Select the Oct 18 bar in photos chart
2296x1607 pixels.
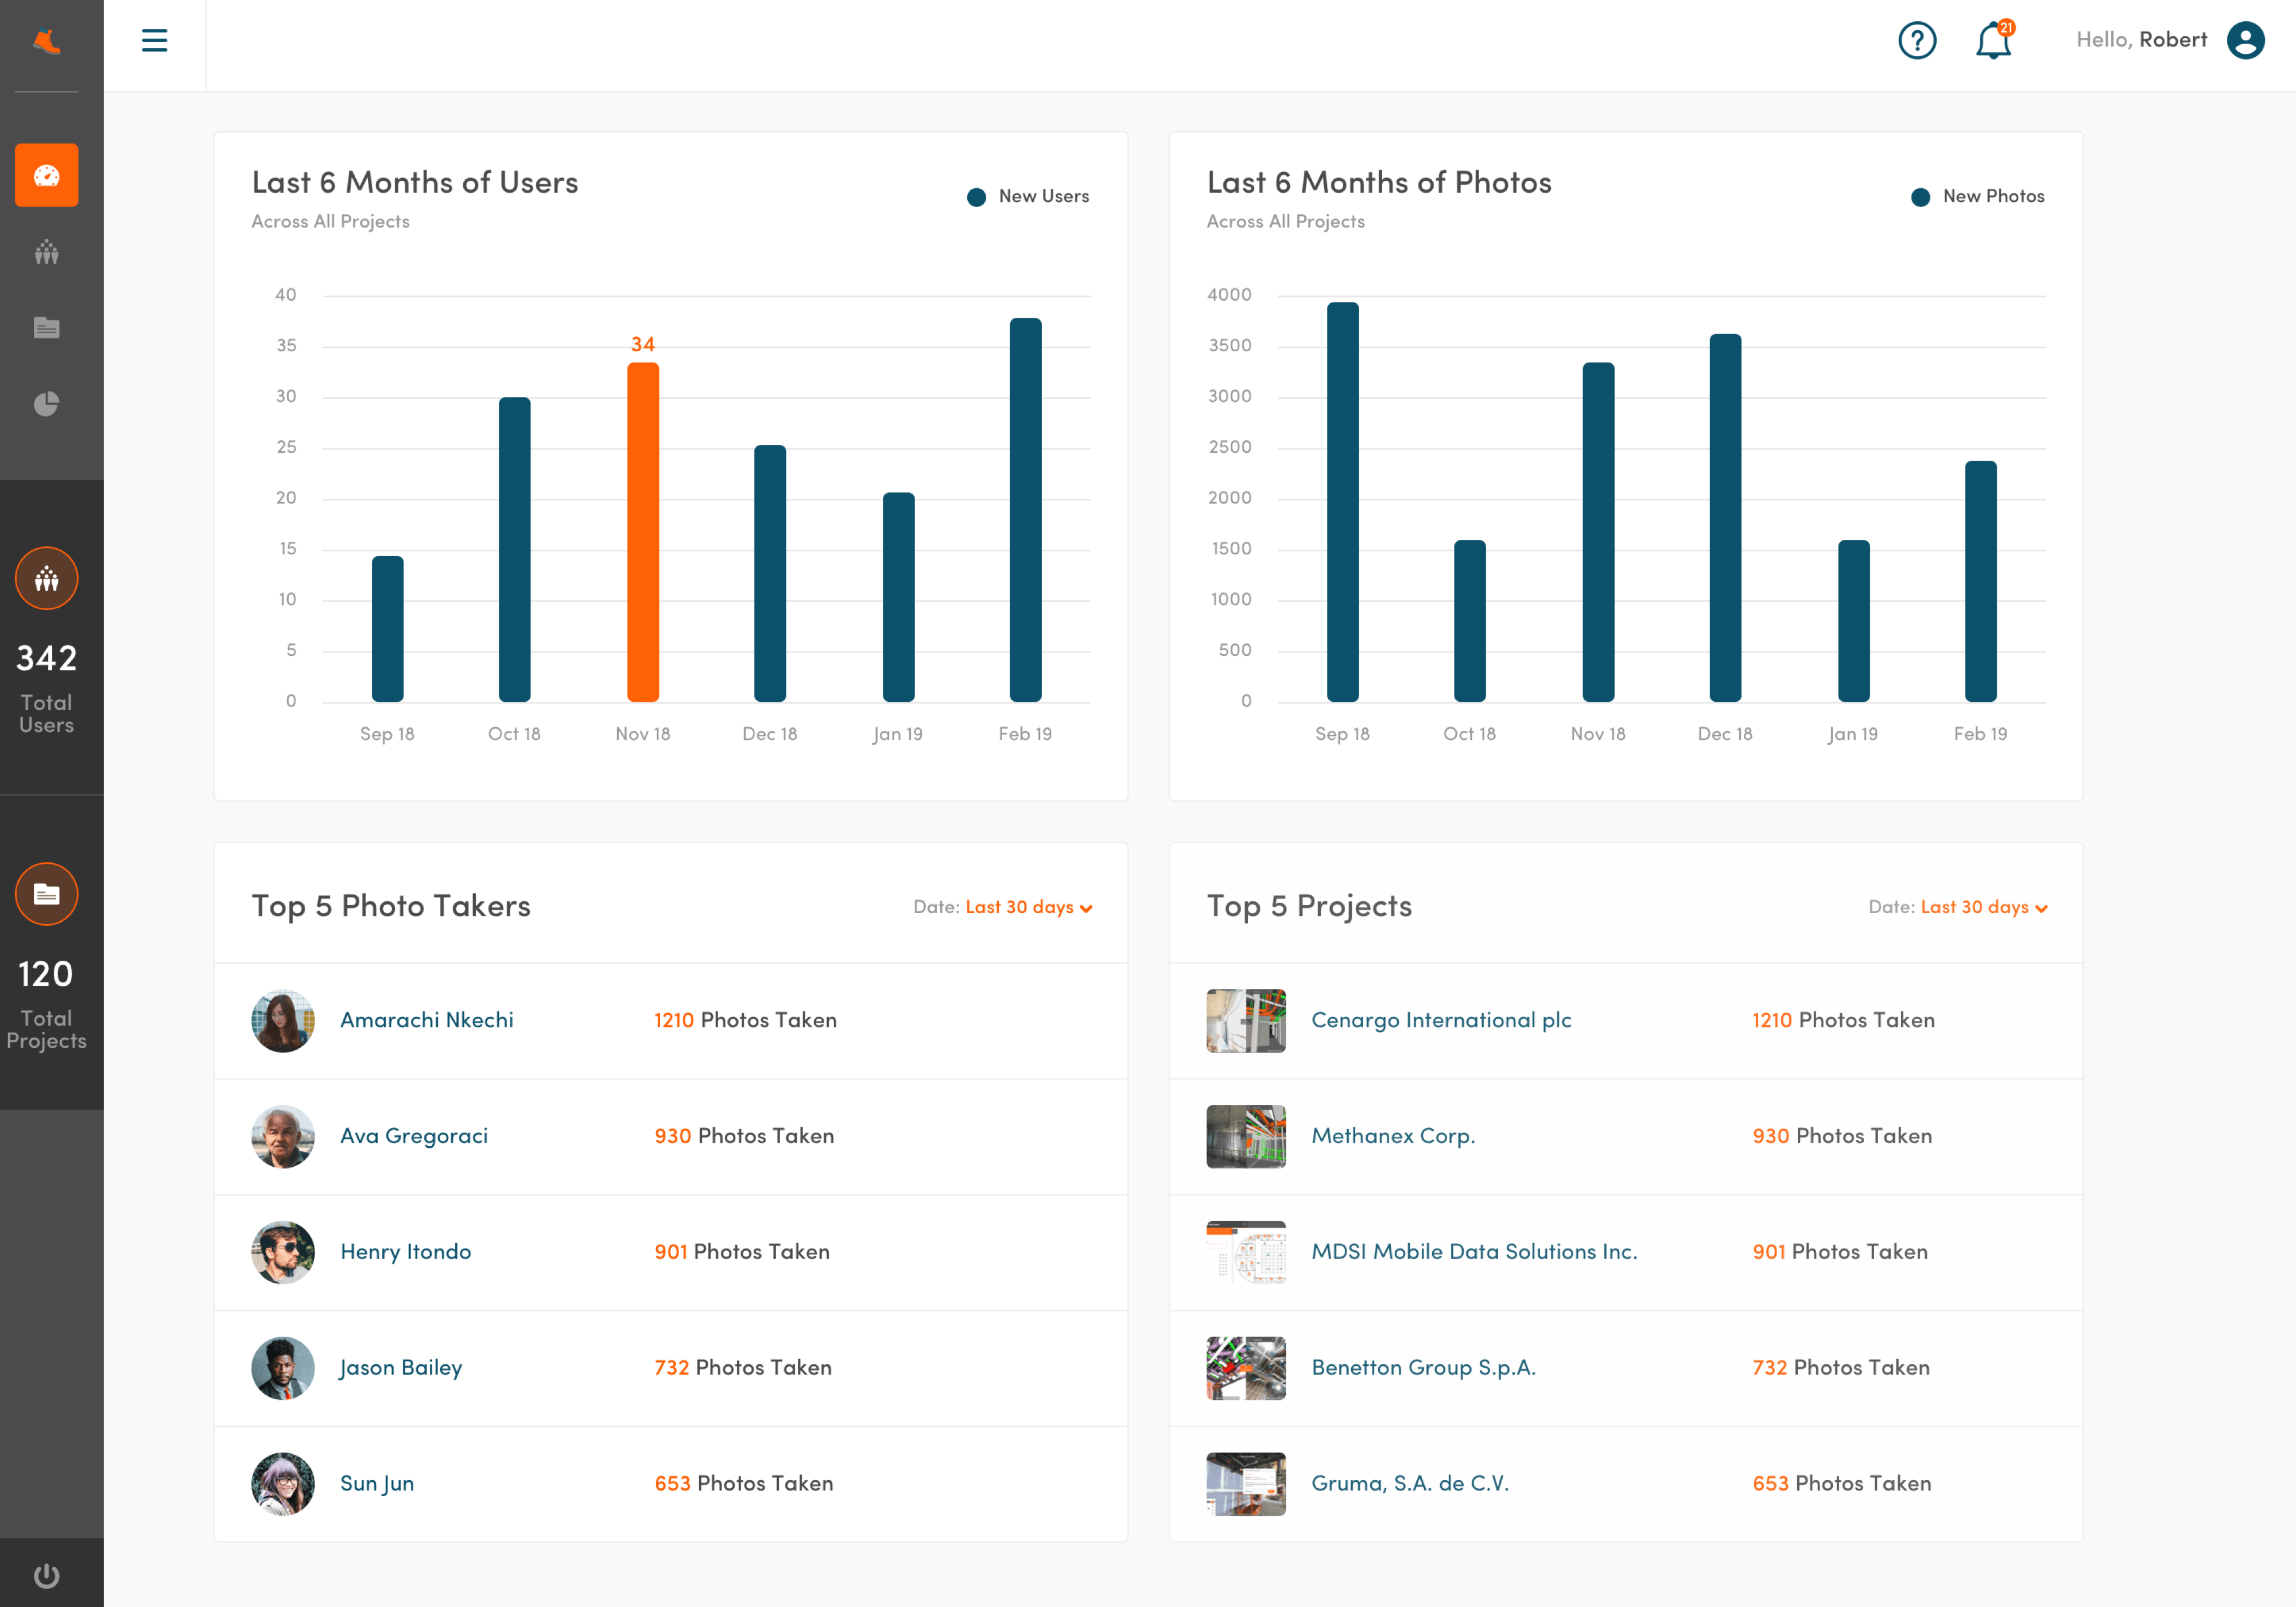[x=1470, y=621]
